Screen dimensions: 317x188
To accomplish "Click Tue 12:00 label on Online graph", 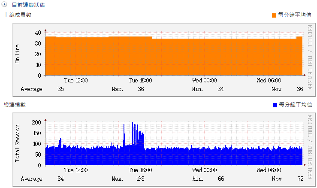I will click(76, 80).
